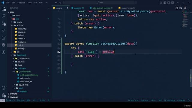Toggle secondary side bar layout icon
This screenshot has height=108, width=192.
pos(172,3)
